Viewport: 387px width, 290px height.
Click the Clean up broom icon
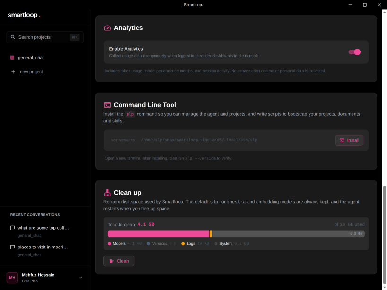(x=107, y=193)
